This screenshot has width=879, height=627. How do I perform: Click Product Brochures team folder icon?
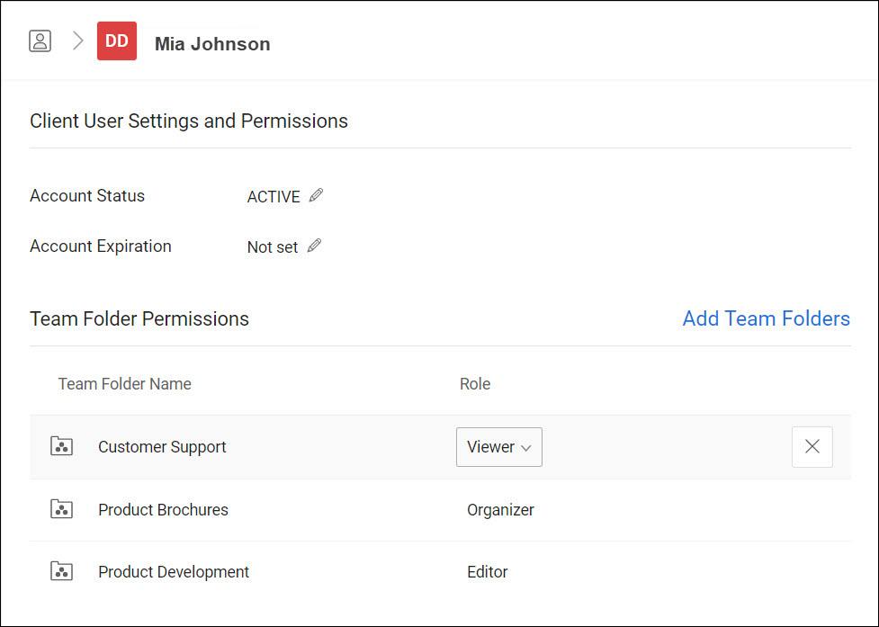tap(61, 509)
